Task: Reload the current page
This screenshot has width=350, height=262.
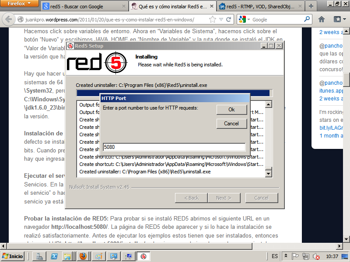Action: tap(228, 20)
